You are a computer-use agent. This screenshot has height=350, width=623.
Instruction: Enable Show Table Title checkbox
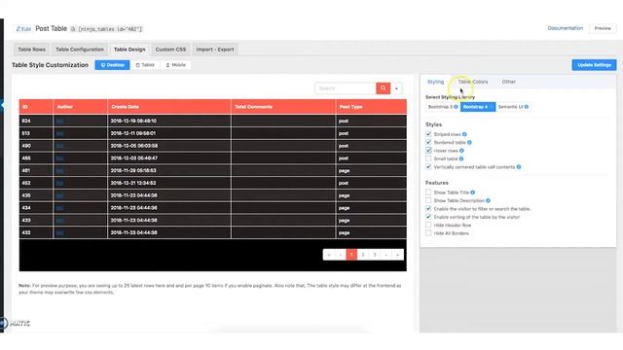(x=428, y=192)
